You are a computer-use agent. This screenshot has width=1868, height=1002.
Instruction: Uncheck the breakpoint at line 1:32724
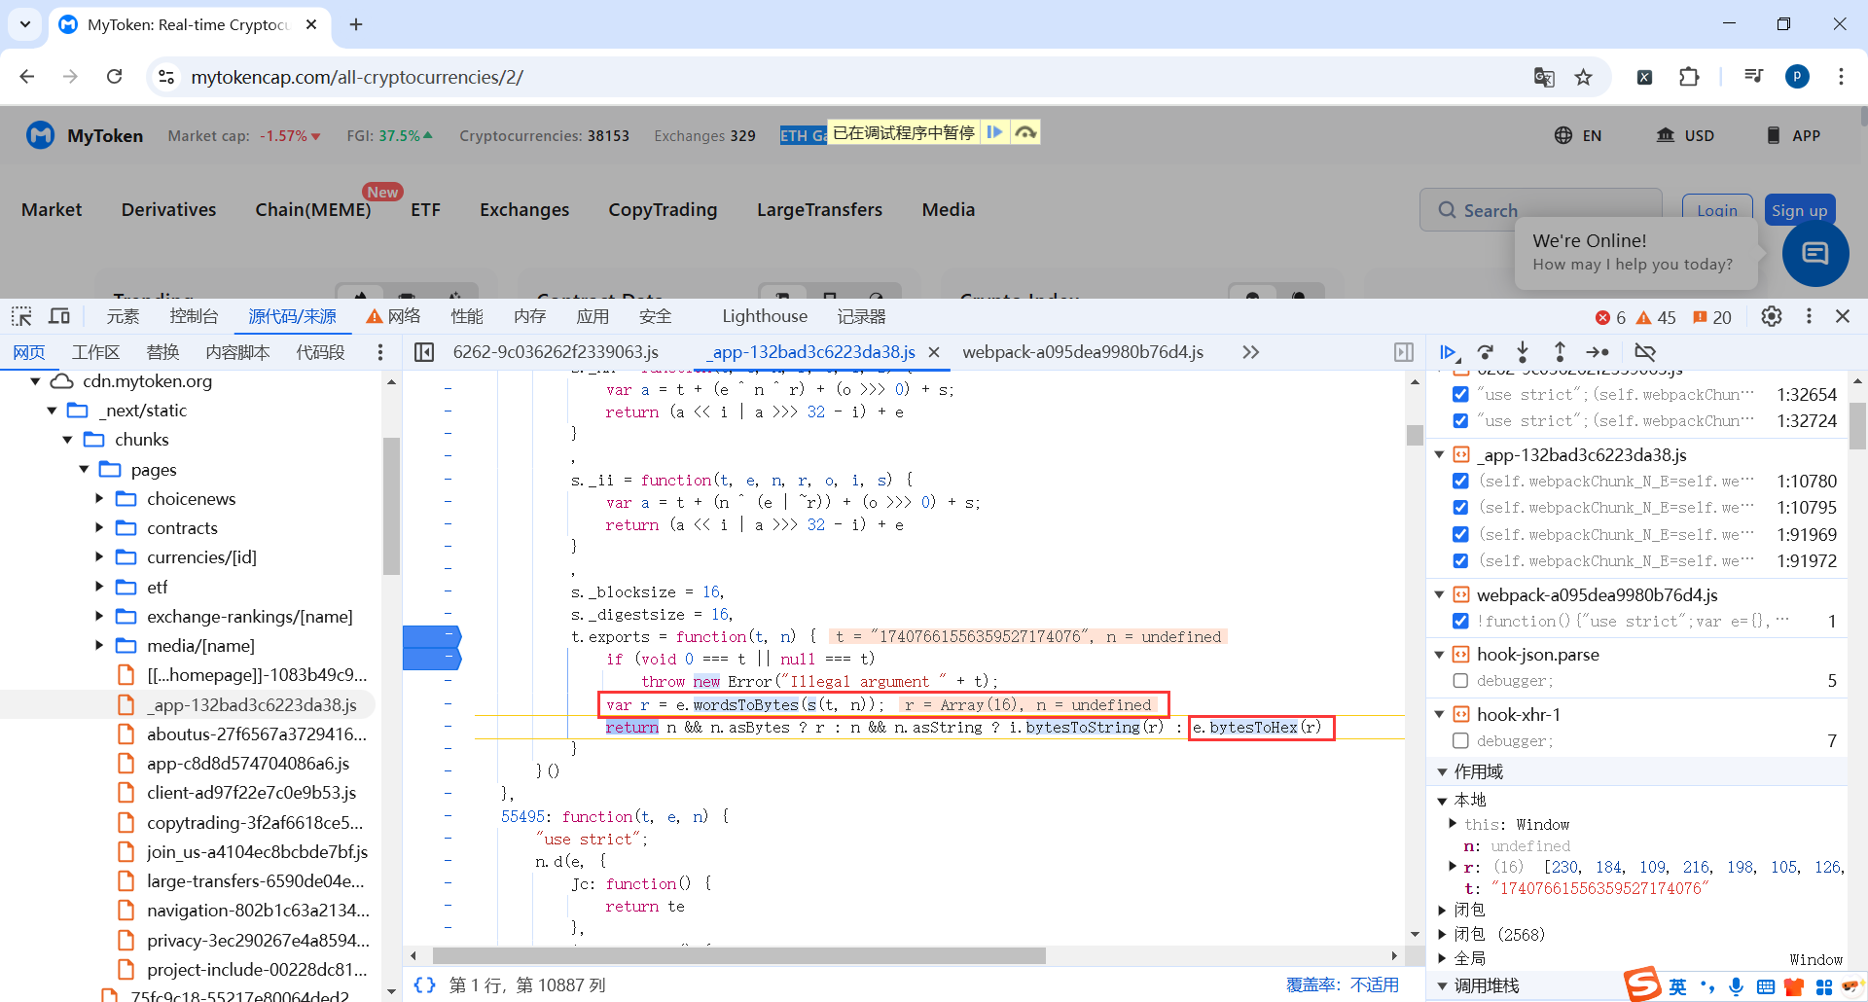coord(1460,421)
